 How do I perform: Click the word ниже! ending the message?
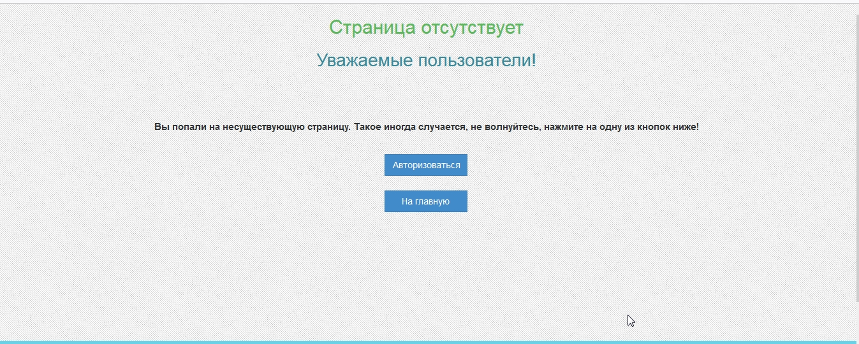click(x=687, y=127)
